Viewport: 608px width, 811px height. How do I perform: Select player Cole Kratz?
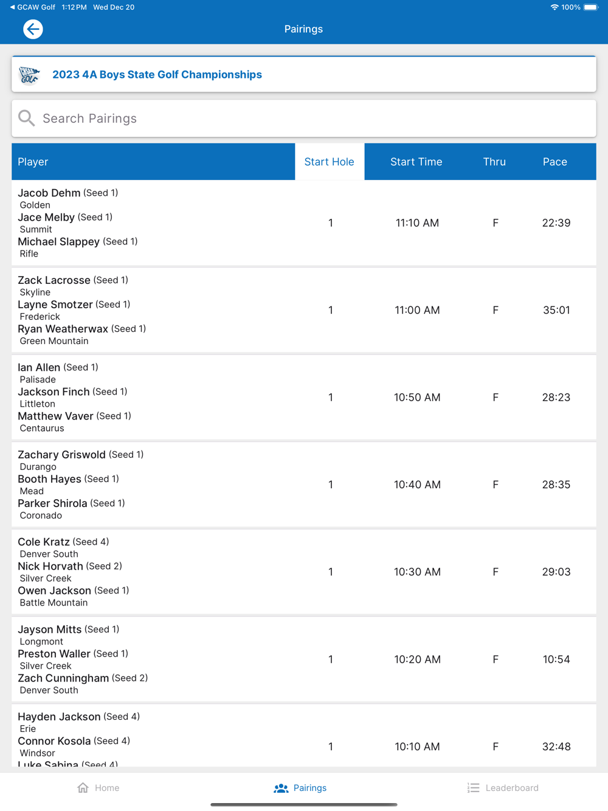[x=44, y=542]
